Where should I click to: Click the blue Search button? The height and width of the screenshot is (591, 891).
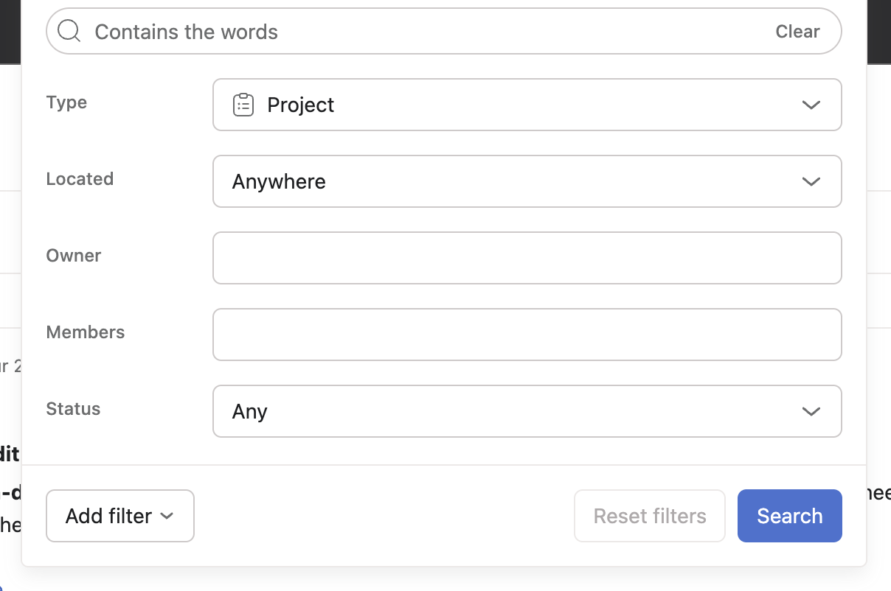point(789,516)
